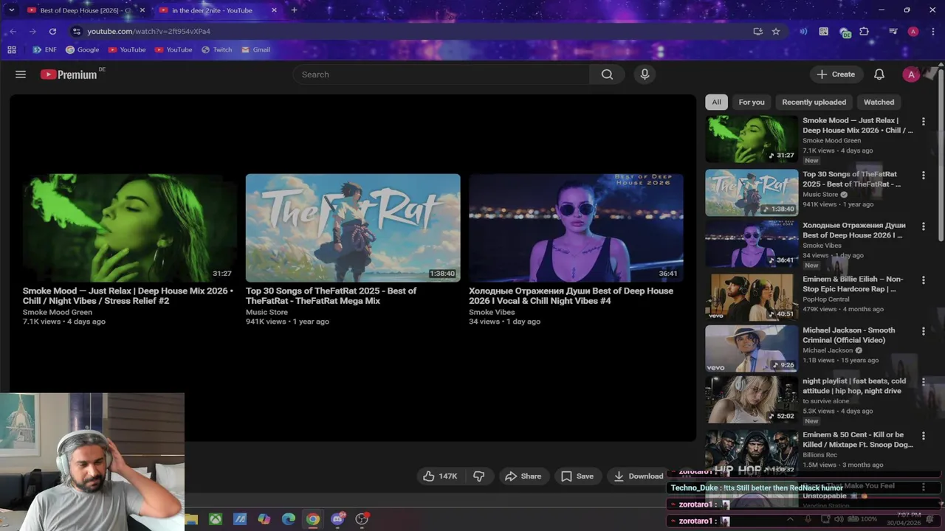This screenshot has height=531, width=945.
Task: Click the search magnifier button
Action: tap(607, 74)
